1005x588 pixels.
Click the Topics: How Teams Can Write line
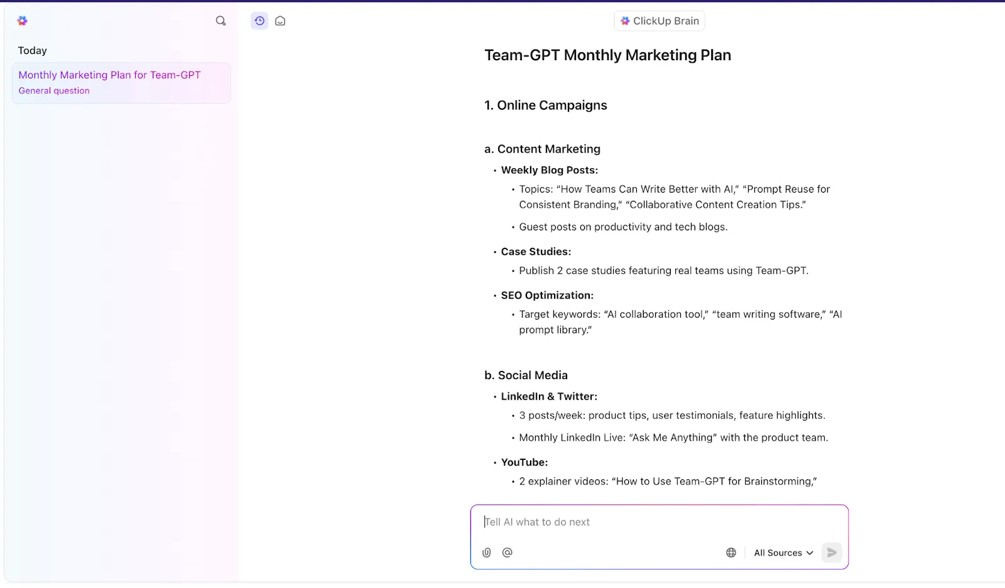[675, 197]
